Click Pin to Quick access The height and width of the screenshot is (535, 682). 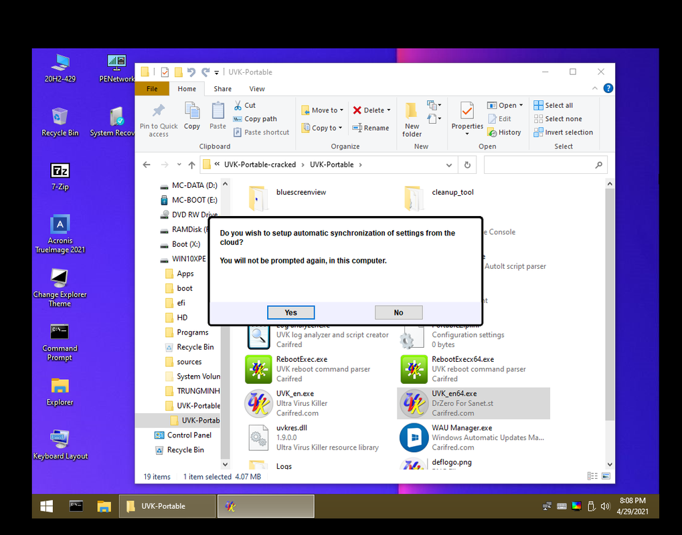(159, 120)
